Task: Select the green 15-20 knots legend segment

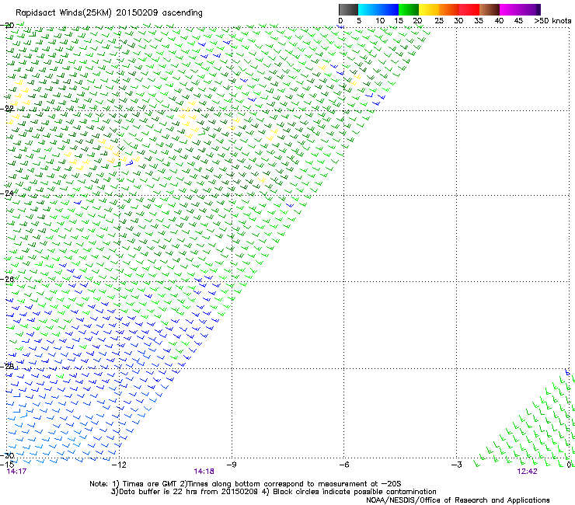Action: point(409,9)
